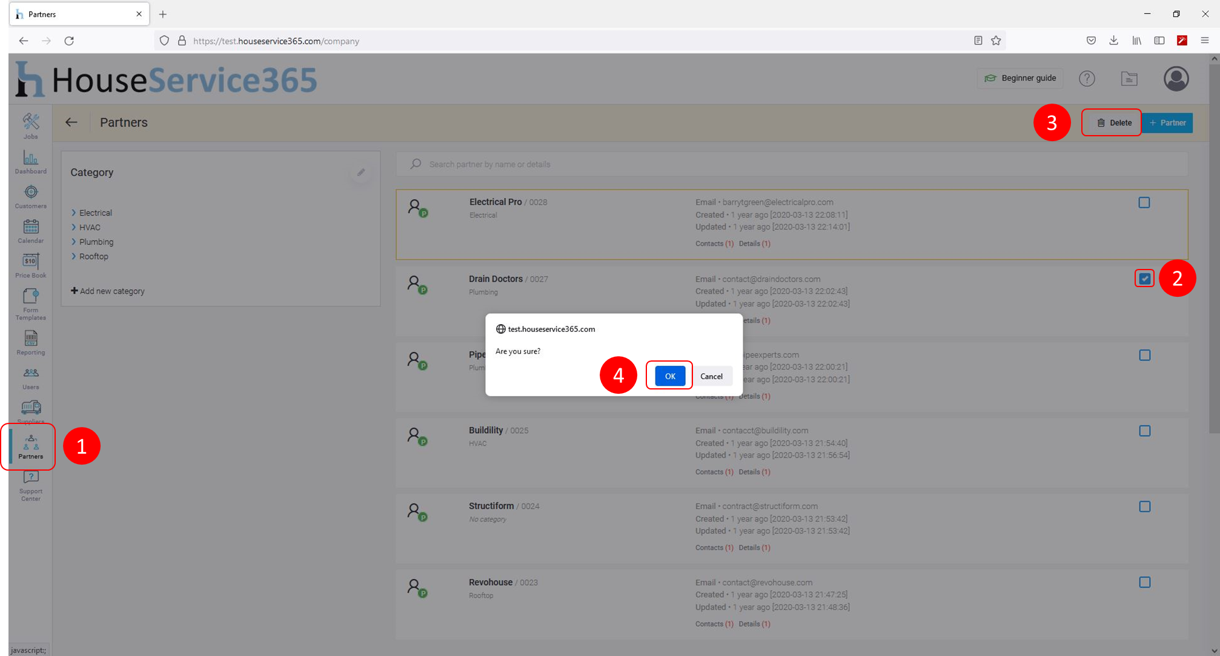Select the Buildility checkbox
This screenshot has width=1220, height=656.
[x=1144, y=431]
